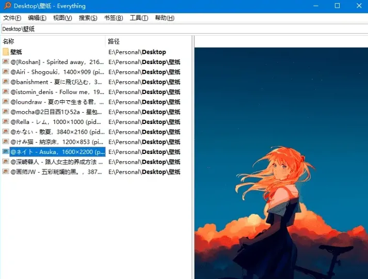368x279 pixels.
Task: Click the path cell in the @Airi row
Action: point(145,72)
